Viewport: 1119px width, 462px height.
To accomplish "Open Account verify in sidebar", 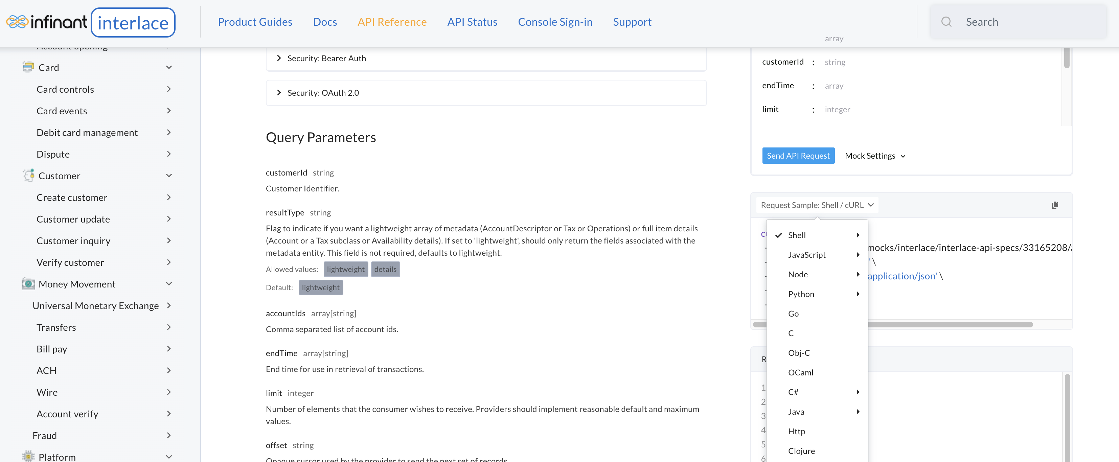I will (67, 414).
